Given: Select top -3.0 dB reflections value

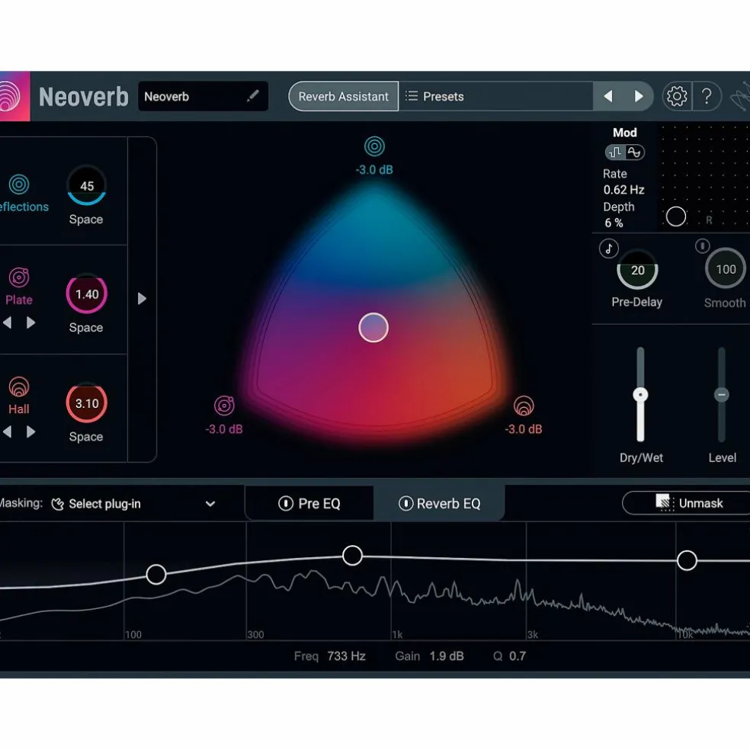Looking at the screenshot, I should [374, 170].
